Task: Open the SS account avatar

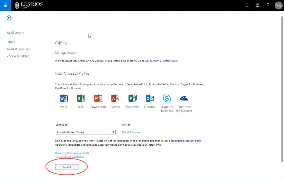Action: click(x=278, y=6)
